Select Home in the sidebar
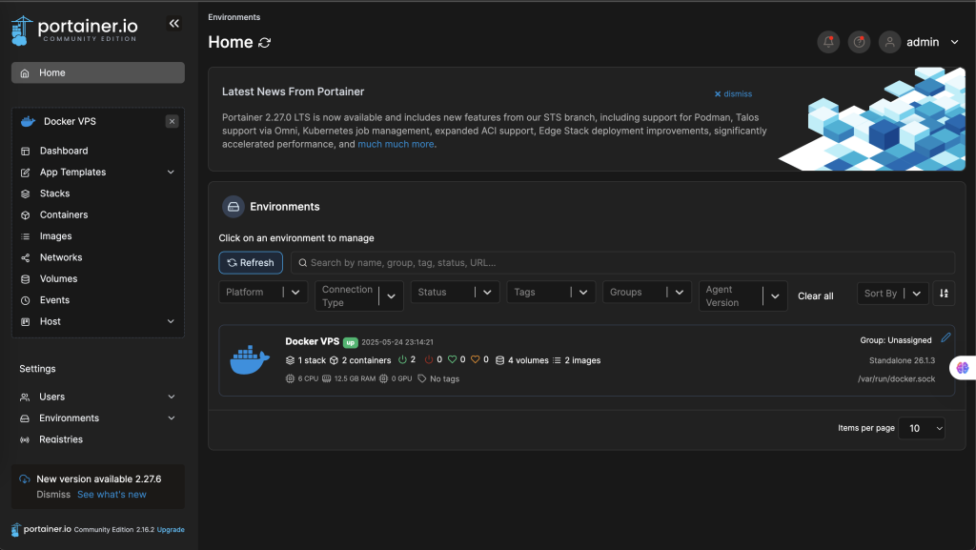Image resolution: width=976 pixels, height=550 pixels. coord(98,72)
